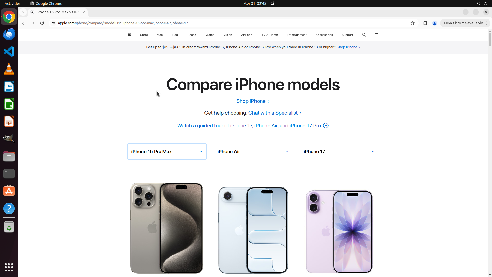Open the AirPods menu item
The width and height of the screenshot is (492, 277).
pos(247,35)
